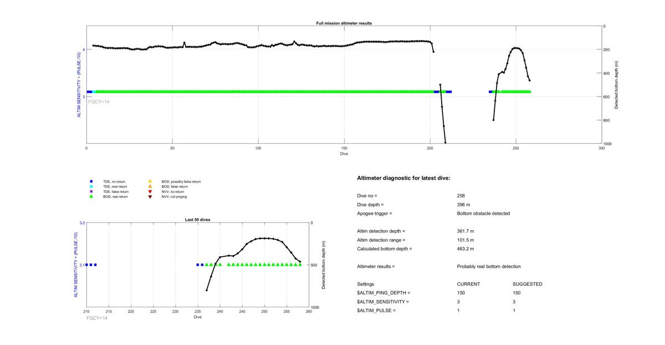Click 'FQCY=14' label below the Last 50 dives plot

(x=97, y=318)
